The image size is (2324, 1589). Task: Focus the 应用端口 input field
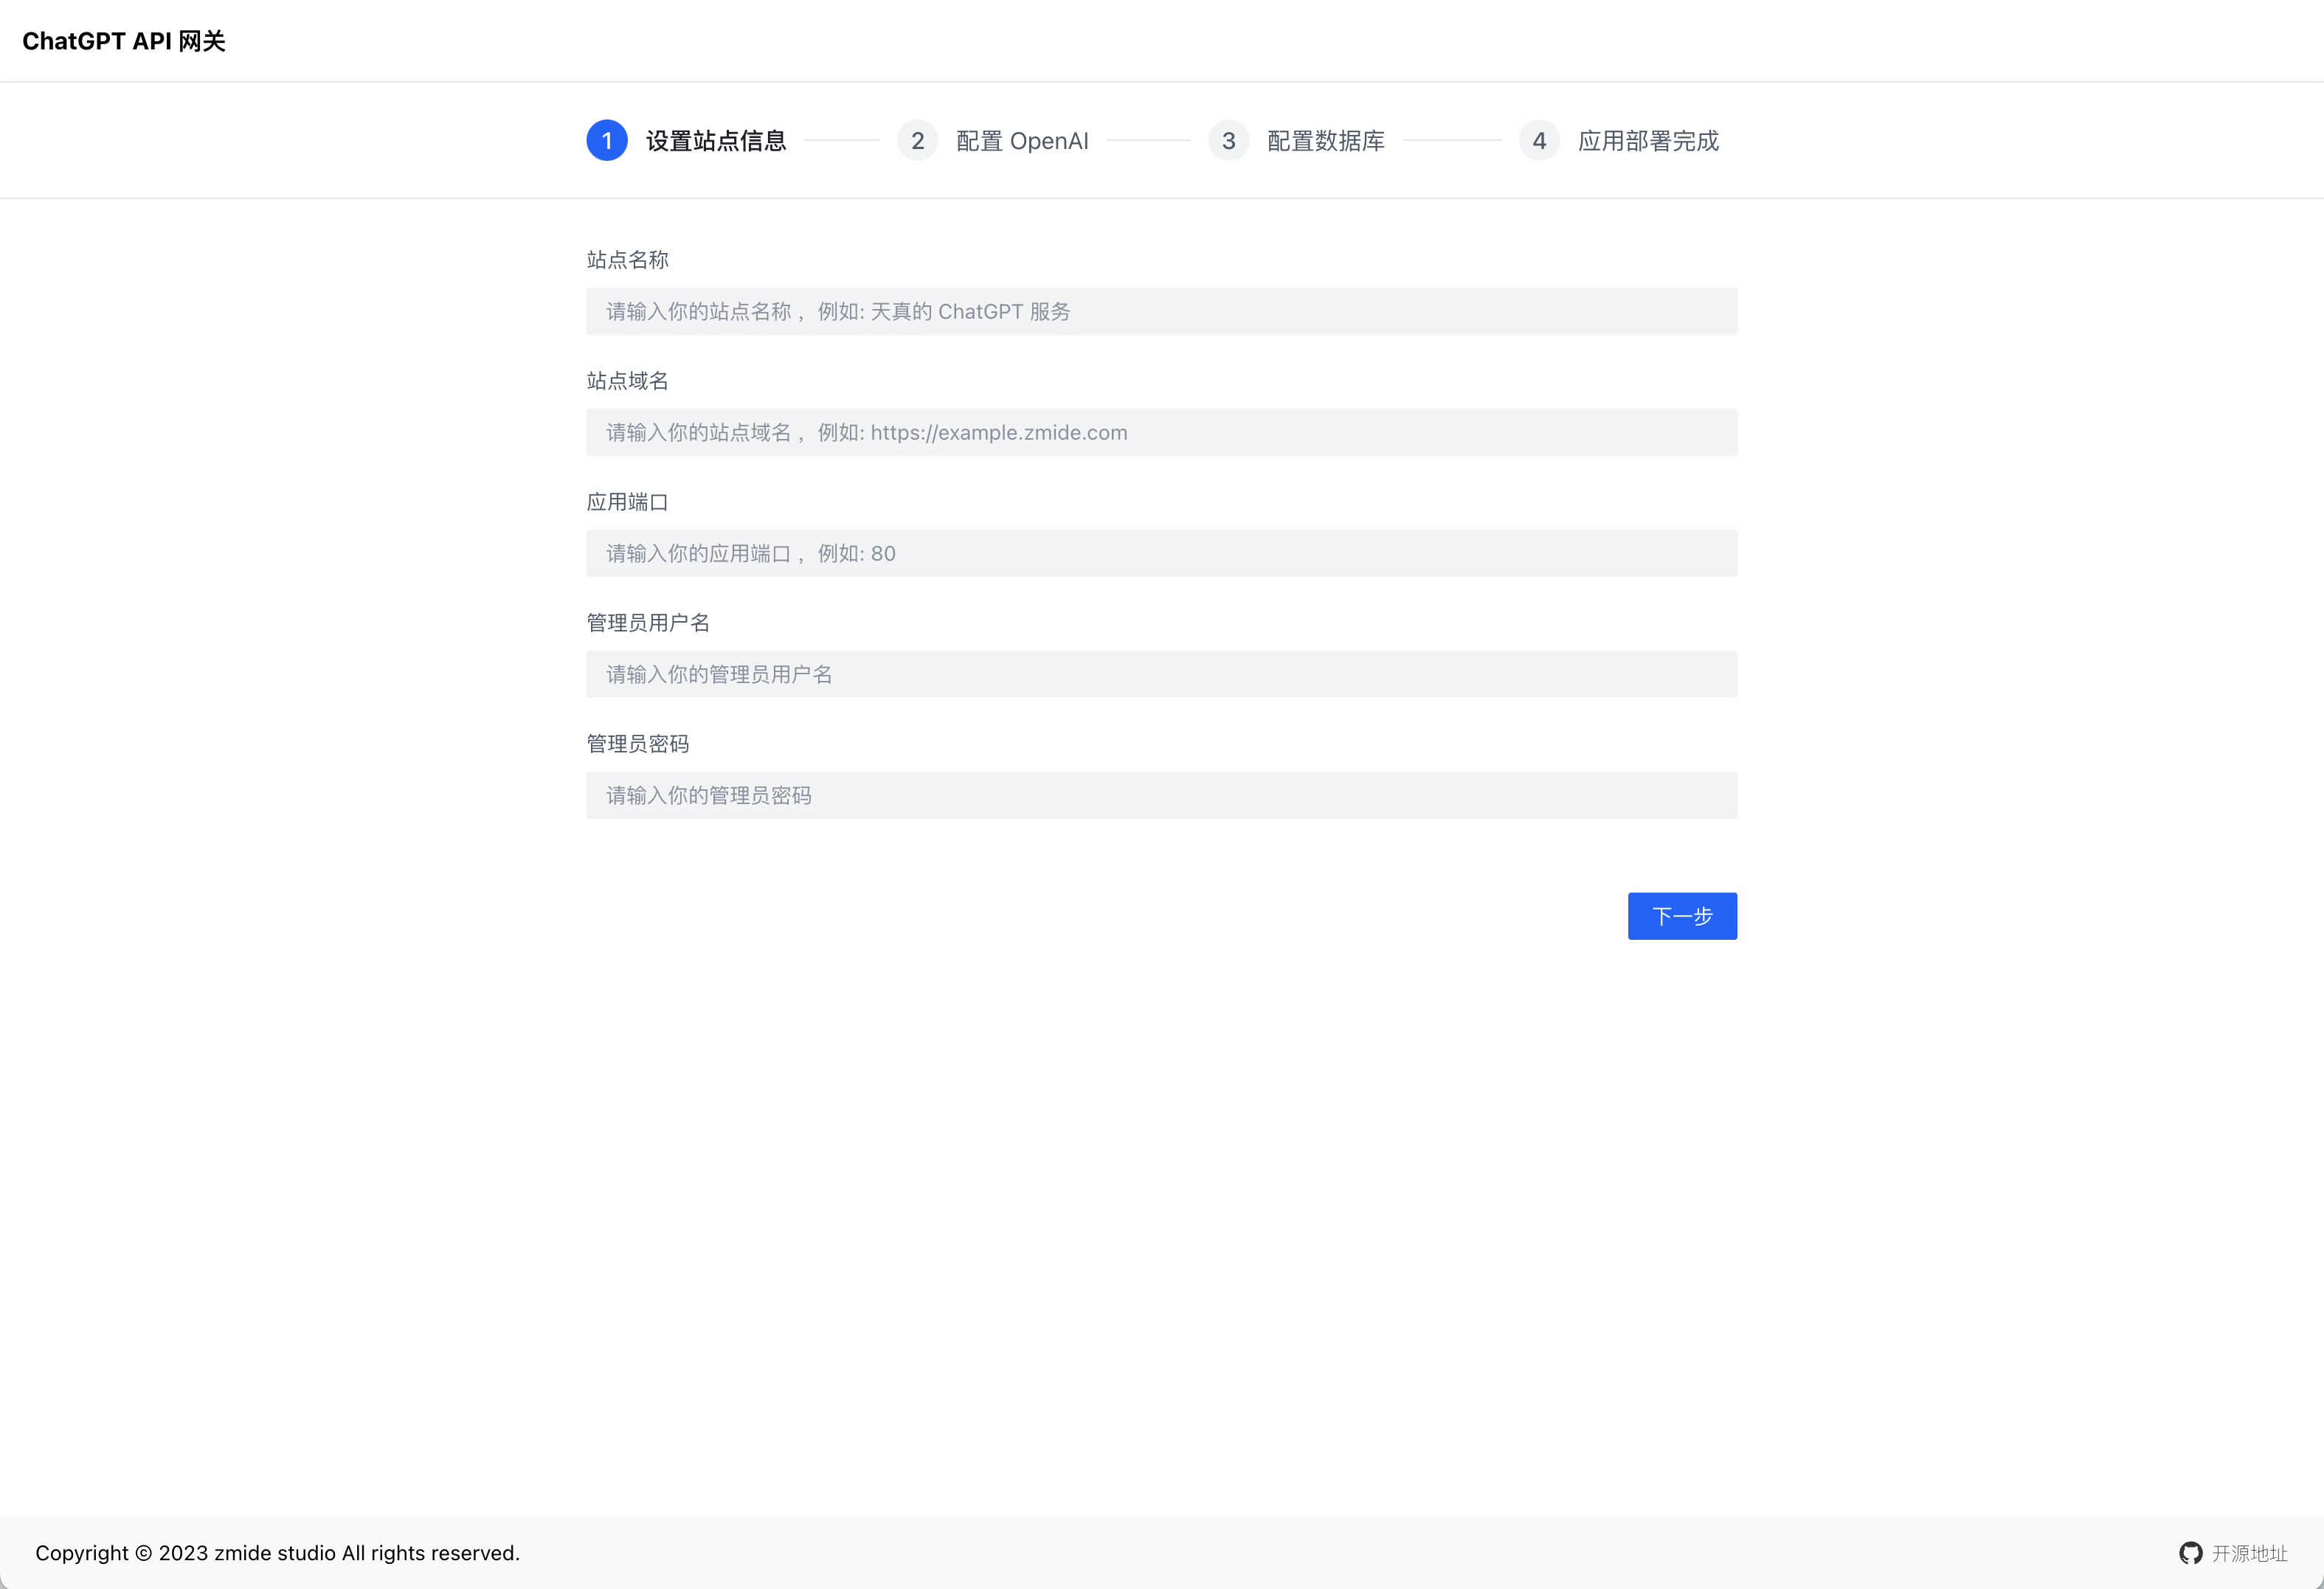click(1161, 554)
